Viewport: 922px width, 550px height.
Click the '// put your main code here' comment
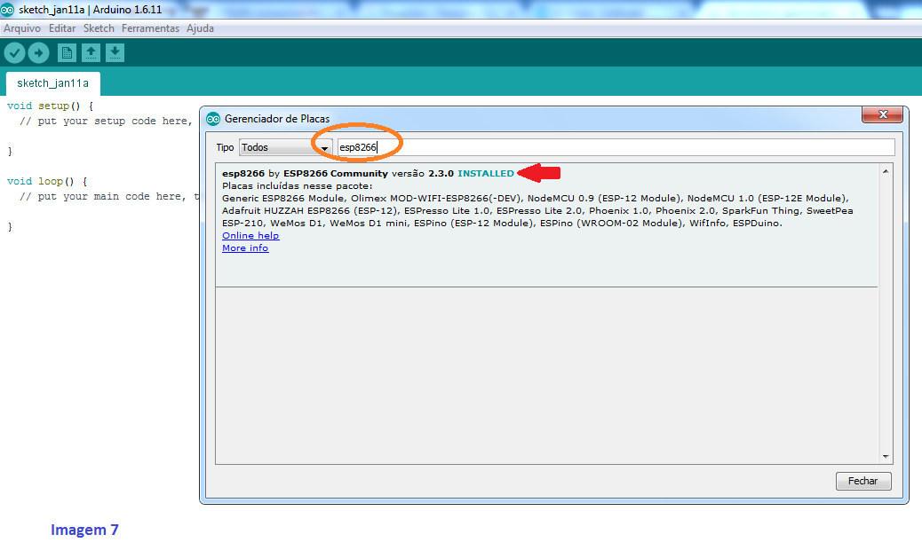(108, 197)
